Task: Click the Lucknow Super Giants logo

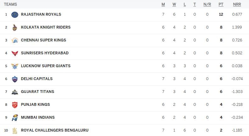Action: 14,66
